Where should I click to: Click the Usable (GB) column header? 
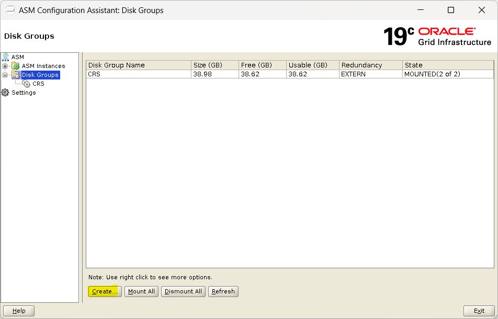coord(313,65)
